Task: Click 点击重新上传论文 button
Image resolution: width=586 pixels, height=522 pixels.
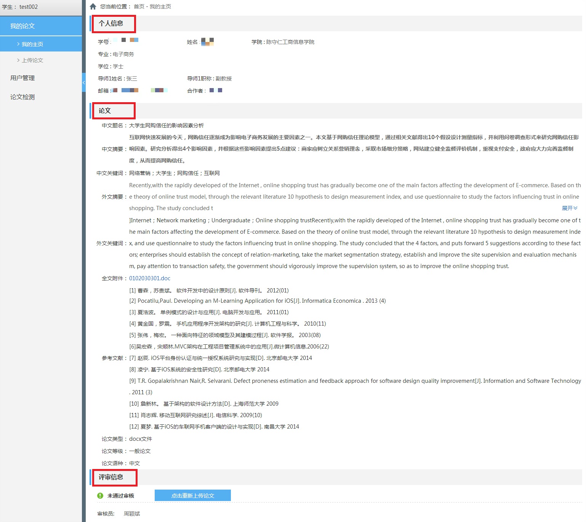Action: (x=192, y=496)
